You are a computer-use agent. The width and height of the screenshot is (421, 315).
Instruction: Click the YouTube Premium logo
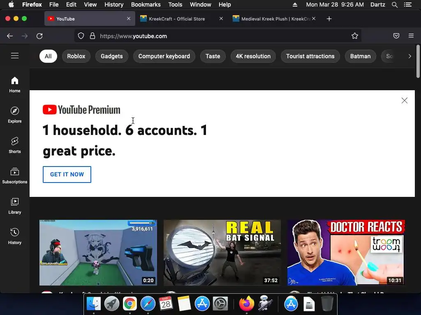point(81,110)
